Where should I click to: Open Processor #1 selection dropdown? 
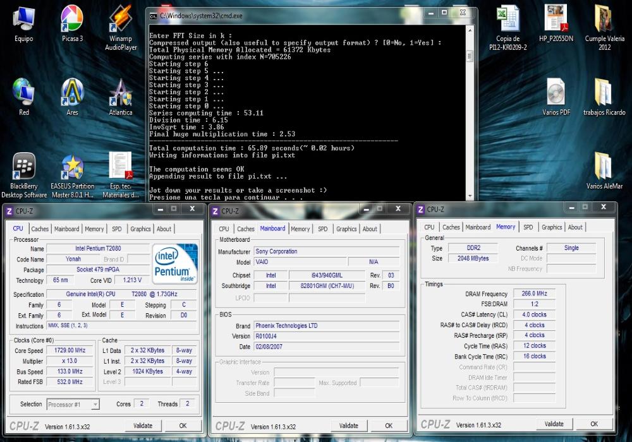pyautogui.click(x=73, y=404)
